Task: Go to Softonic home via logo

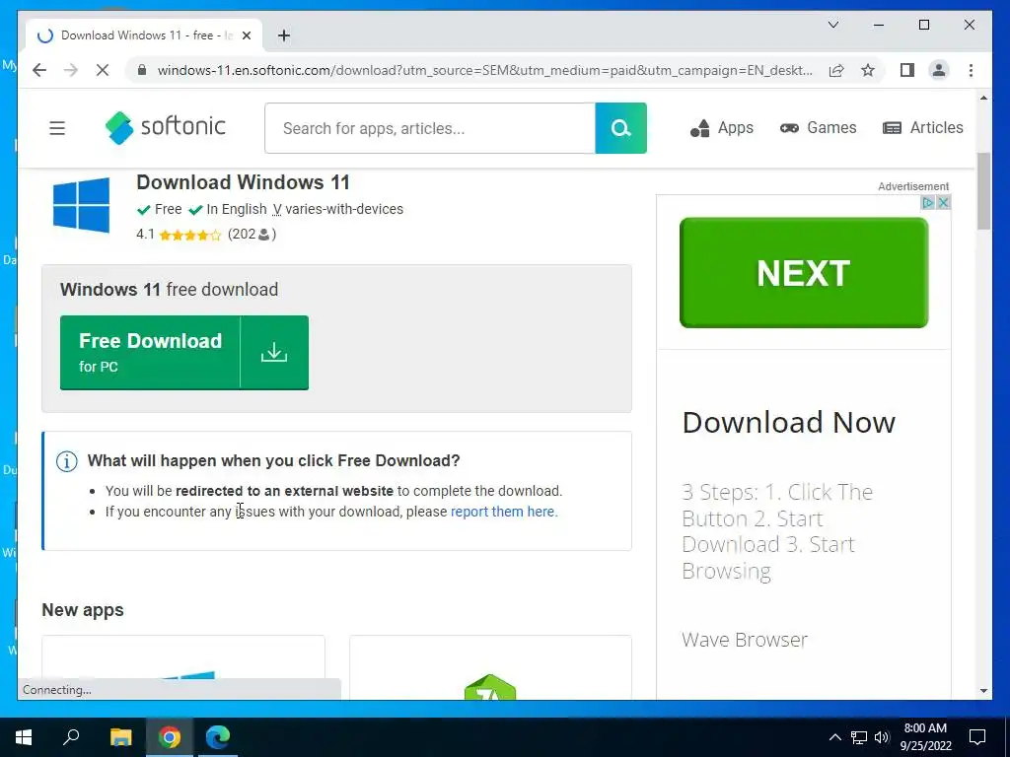Action: (166, 127)
